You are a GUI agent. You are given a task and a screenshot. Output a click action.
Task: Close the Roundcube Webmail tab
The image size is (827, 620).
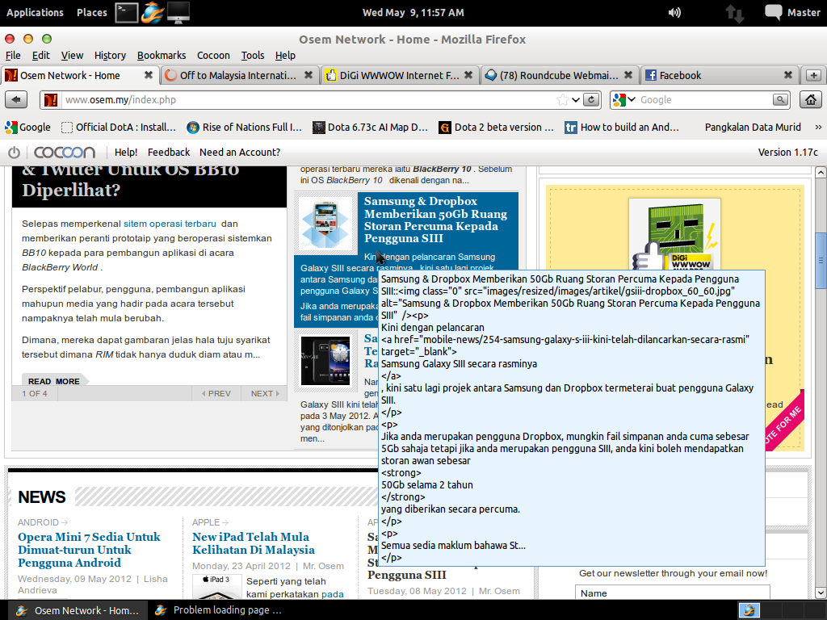tap(628, 75)
